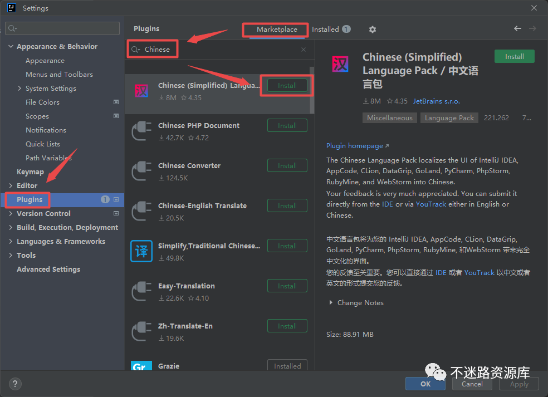Screen dimensions: 548x397
Task: Click the green Install button in details
Action: point(514,57)
